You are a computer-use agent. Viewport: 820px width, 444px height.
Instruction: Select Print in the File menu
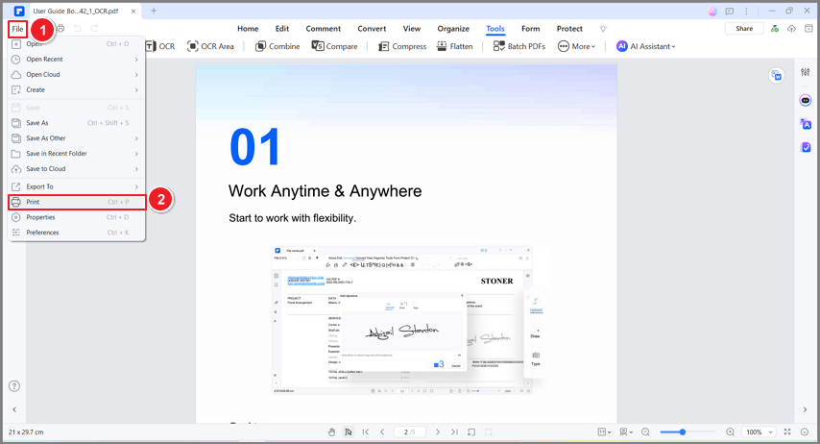tap(77, 202)
